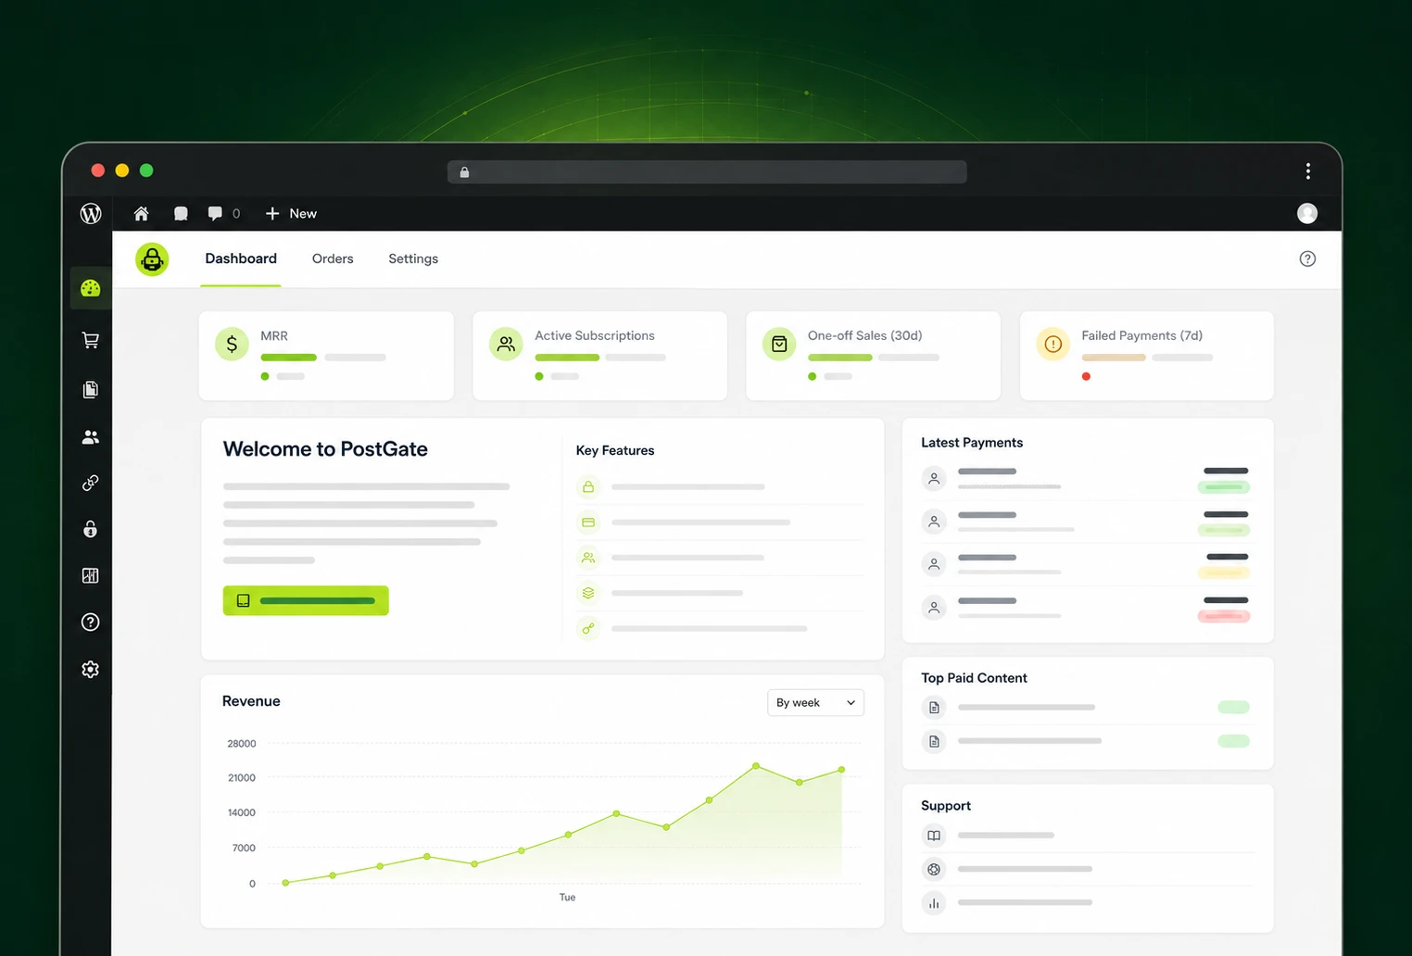This screenshot has height=956, width=1412.
Task: Click the warning icon on Failed Payments card
Action: coord(1053,344)
